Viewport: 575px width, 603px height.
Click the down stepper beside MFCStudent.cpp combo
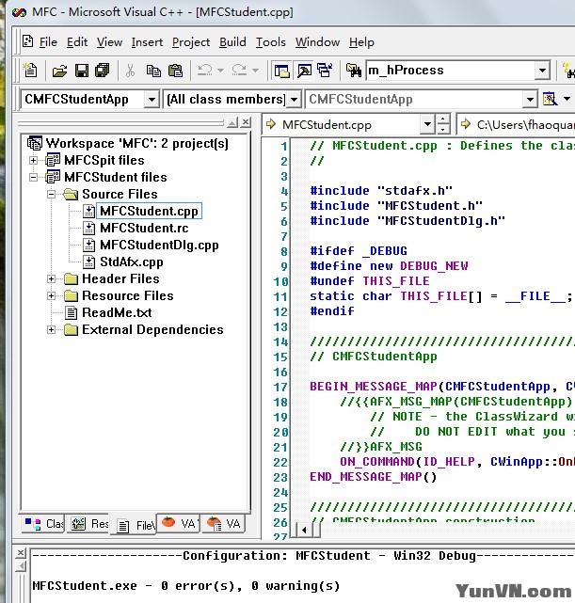pos(443,129)
